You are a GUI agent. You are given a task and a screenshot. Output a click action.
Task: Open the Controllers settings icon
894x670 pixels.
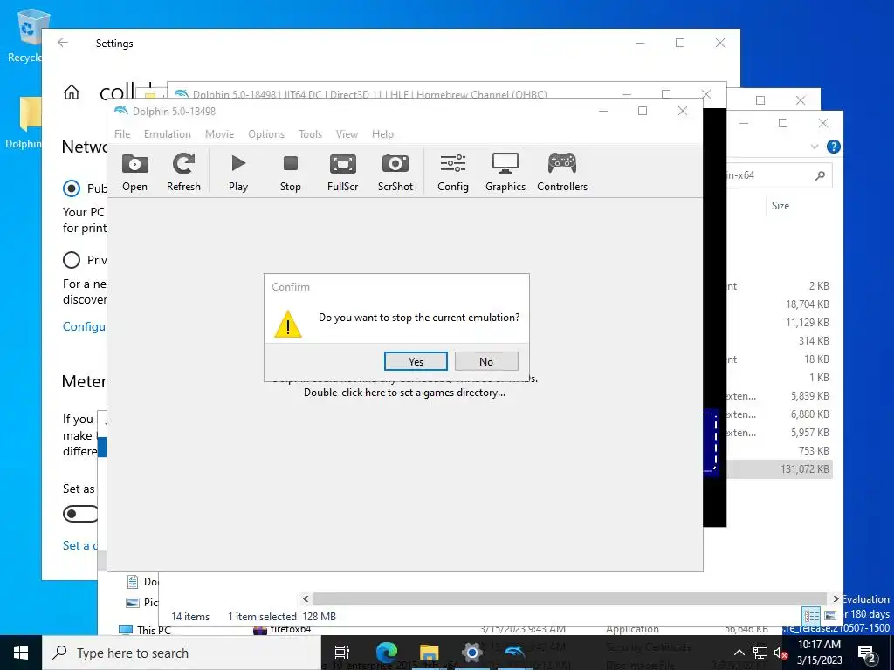[562, 173]
